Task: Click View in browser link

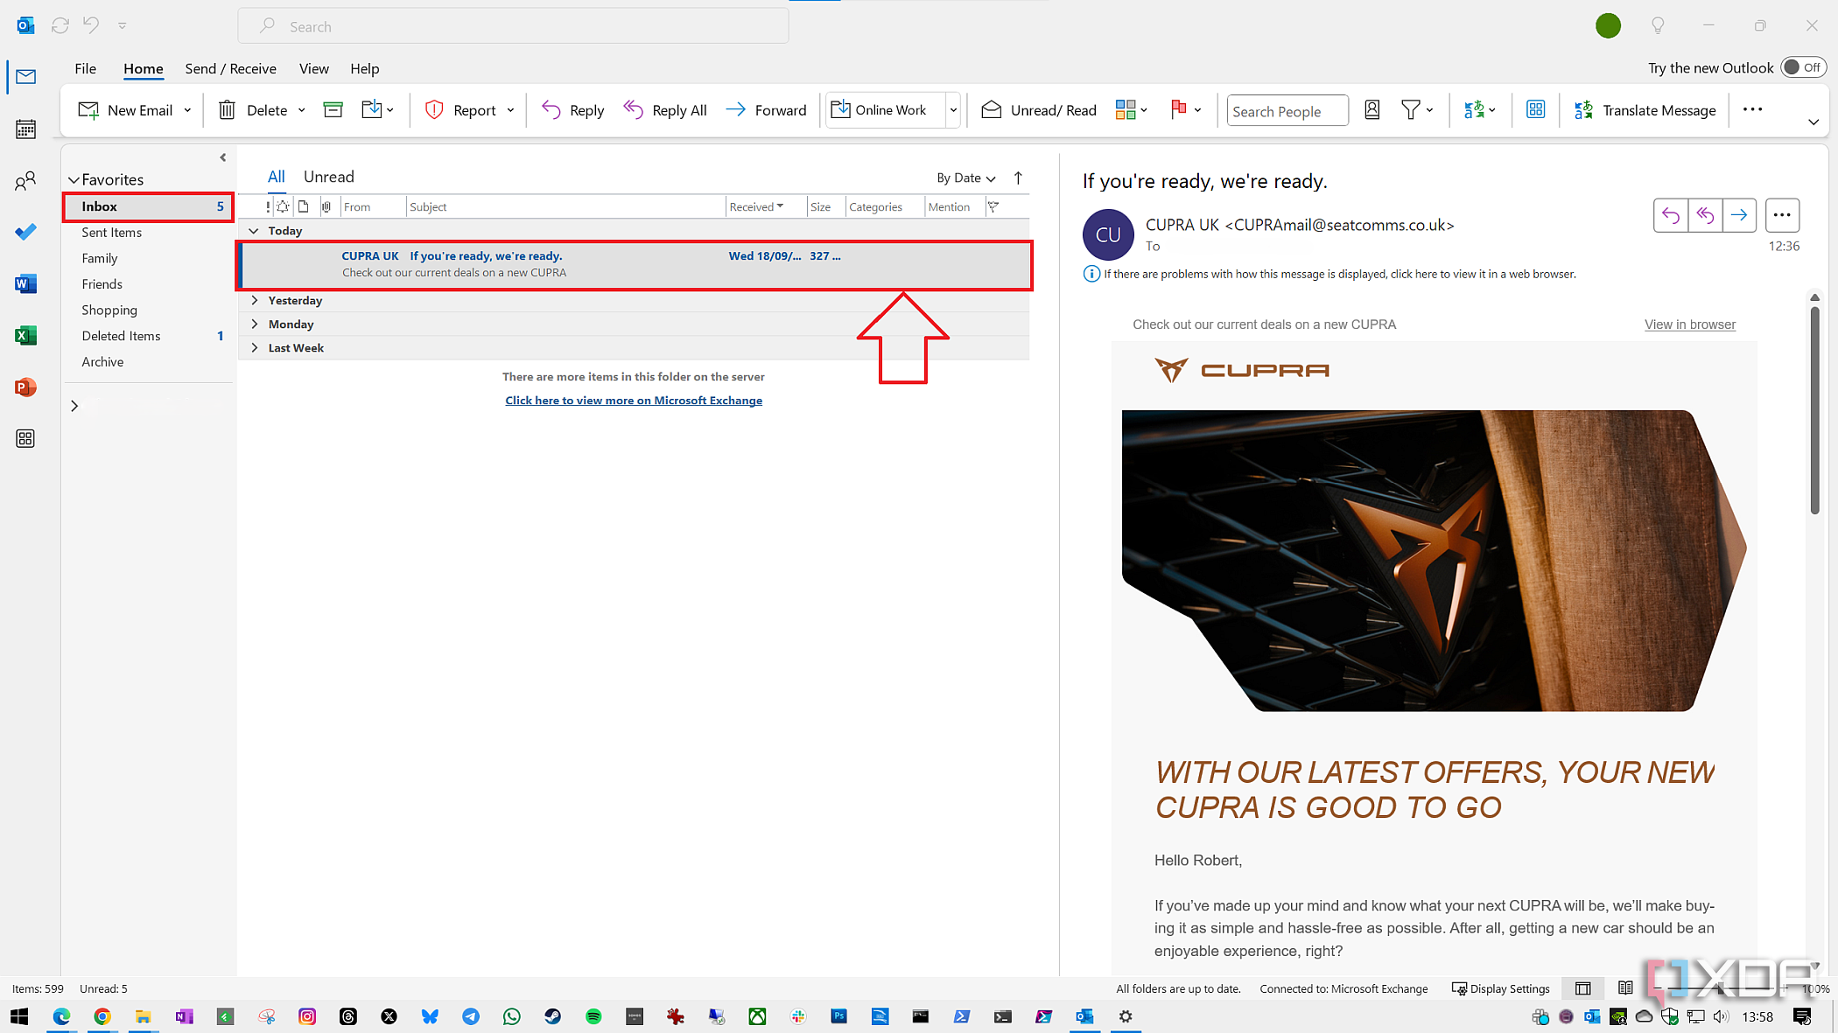Action: [x=1690, y=325]
